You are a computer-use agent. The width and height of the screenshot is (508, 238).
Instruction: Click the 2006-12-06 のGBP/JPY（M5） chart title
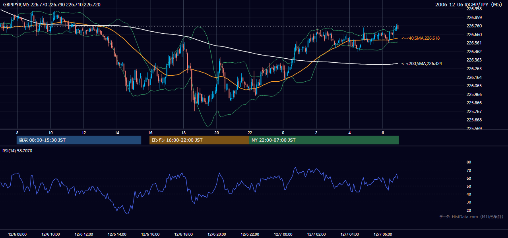click(469, 4)
